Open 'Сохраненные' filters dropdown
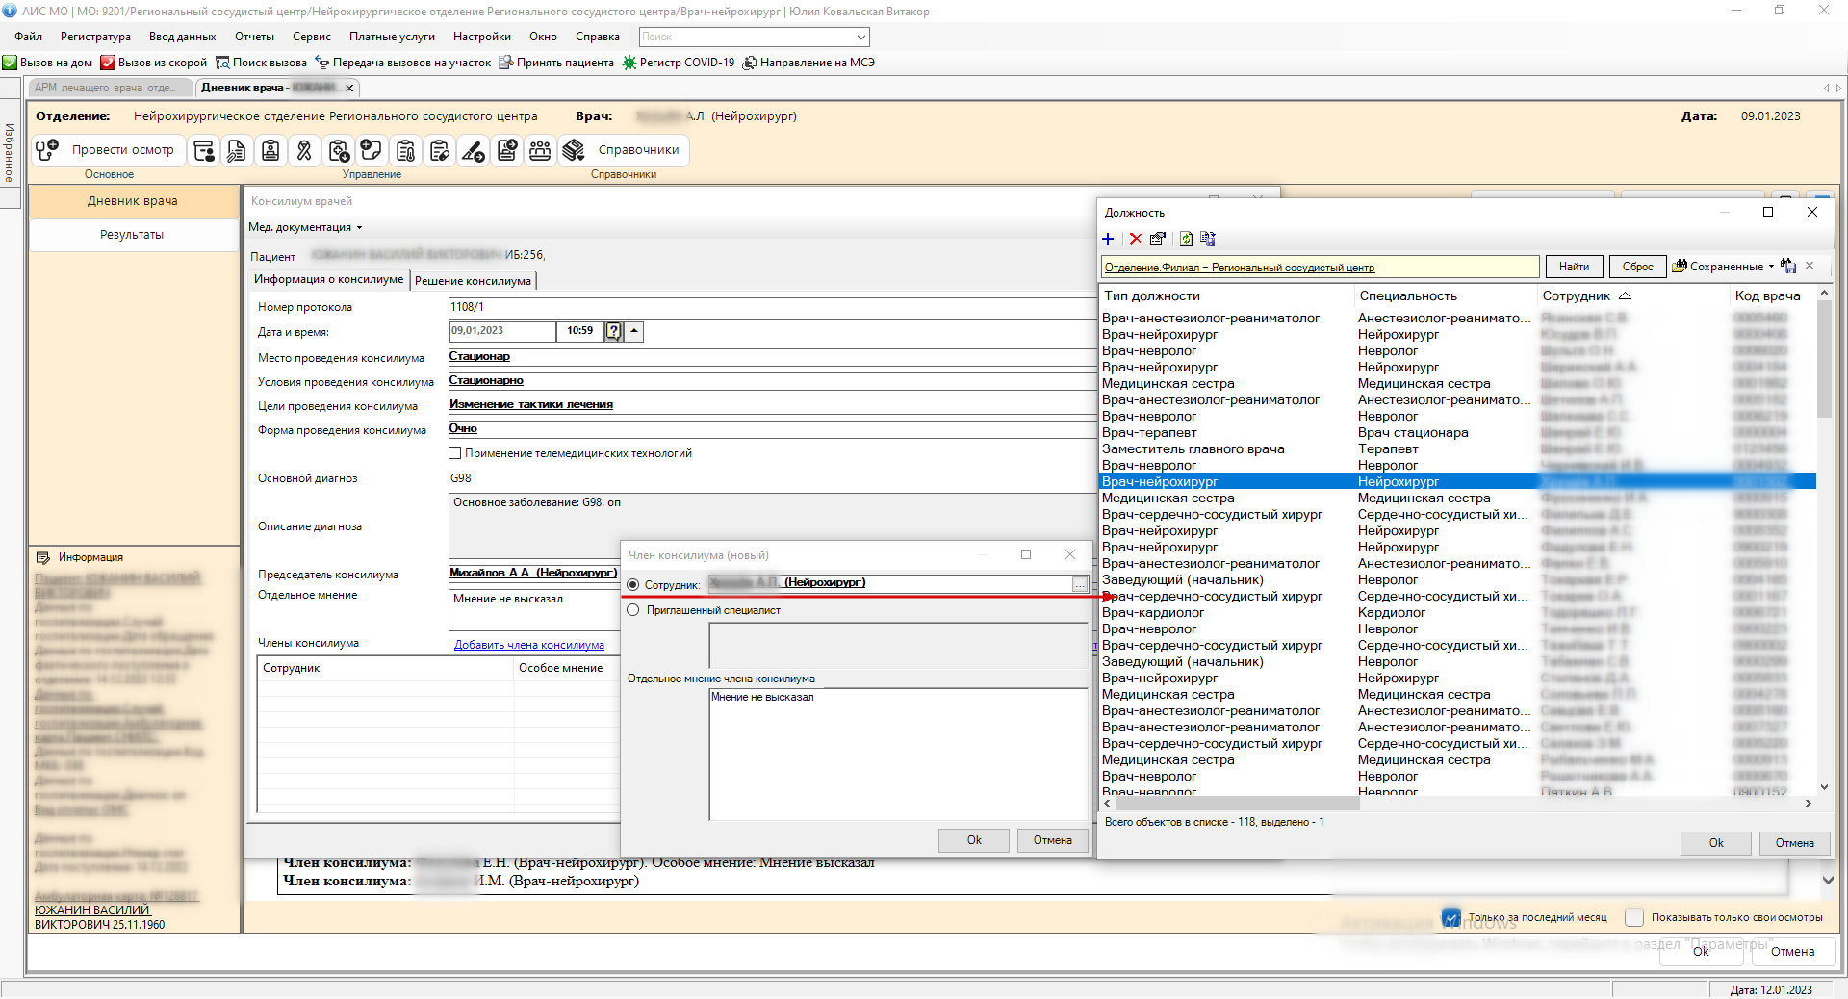This screenshot has height=999, width=1848. pos(1723,267)
